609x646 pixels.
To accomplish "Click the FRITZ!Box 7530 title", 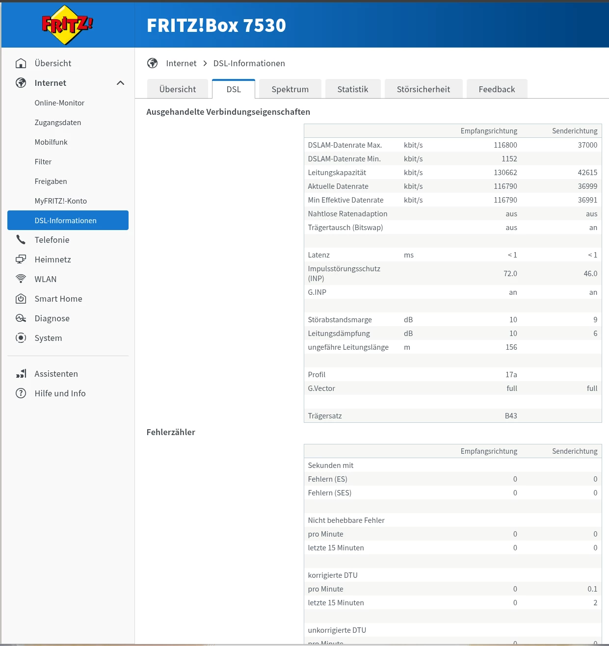I will click(x=216, y=26).
